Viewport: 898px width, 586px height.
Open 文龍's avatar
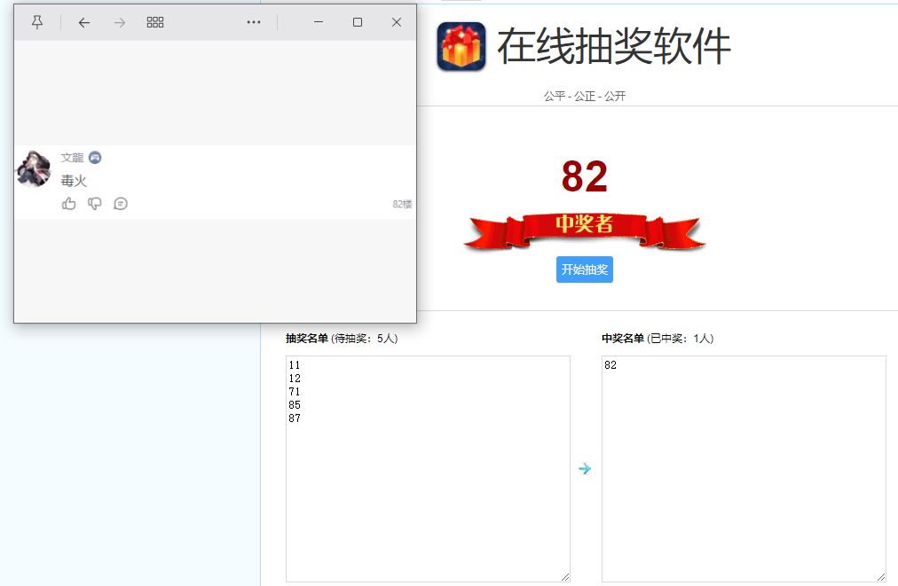[x=33, y=168]
